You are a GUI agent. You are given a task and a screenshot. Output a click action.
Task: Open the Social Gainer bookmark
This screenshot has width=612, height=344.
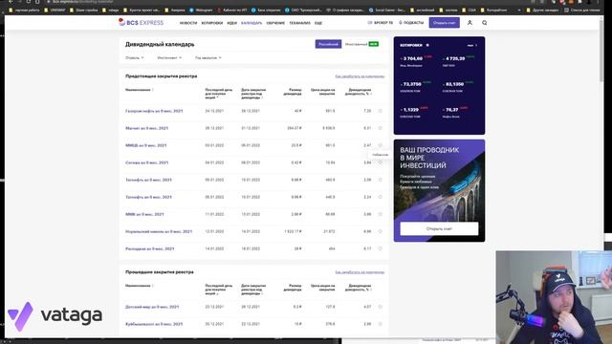[386, 11]
